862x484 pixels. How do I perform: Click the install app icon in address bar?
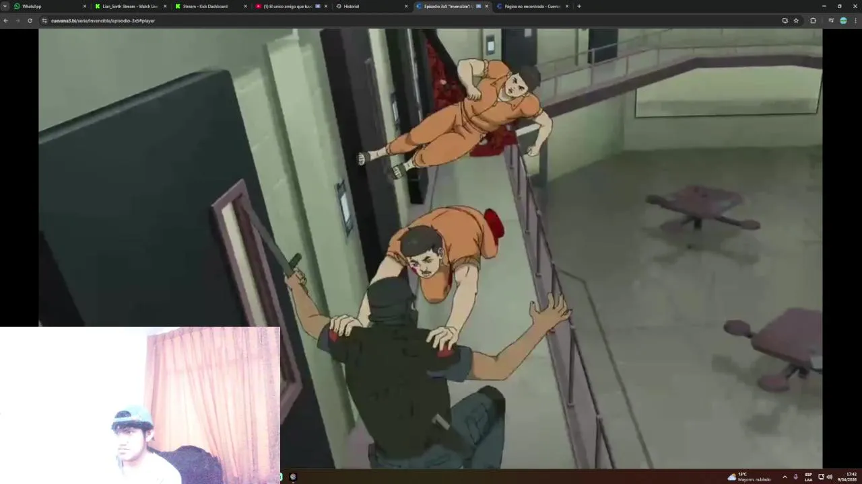pos(785,21)
